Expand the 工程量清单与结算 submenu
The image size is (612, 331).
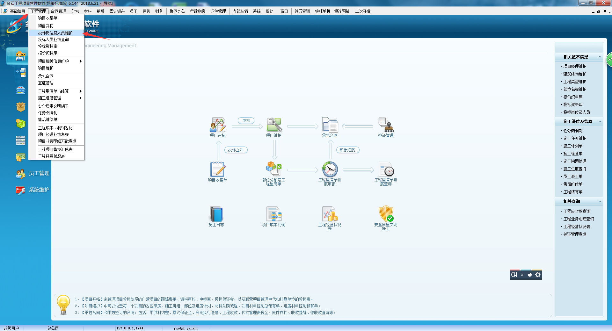click(x=56, y=91)
